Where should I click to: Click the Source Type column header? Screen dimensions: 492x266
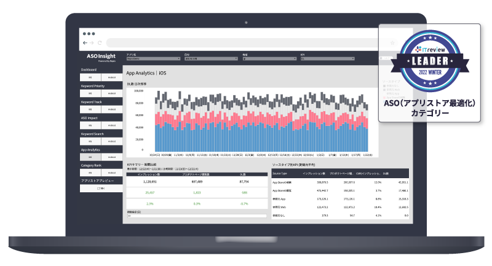coord(280,173)
